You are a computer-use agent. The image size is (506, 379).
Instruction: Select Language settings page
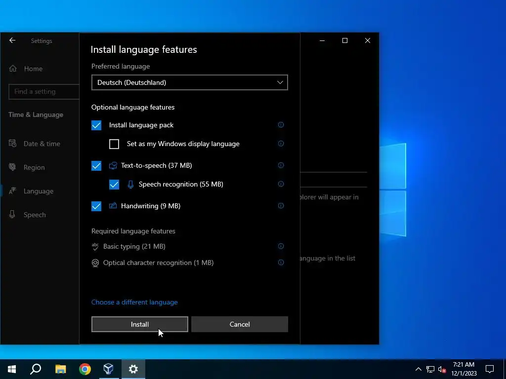point(39,191)
